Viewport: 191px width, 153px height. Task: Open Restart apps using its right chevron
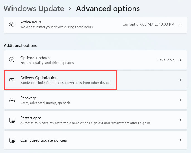coord(180,120)
